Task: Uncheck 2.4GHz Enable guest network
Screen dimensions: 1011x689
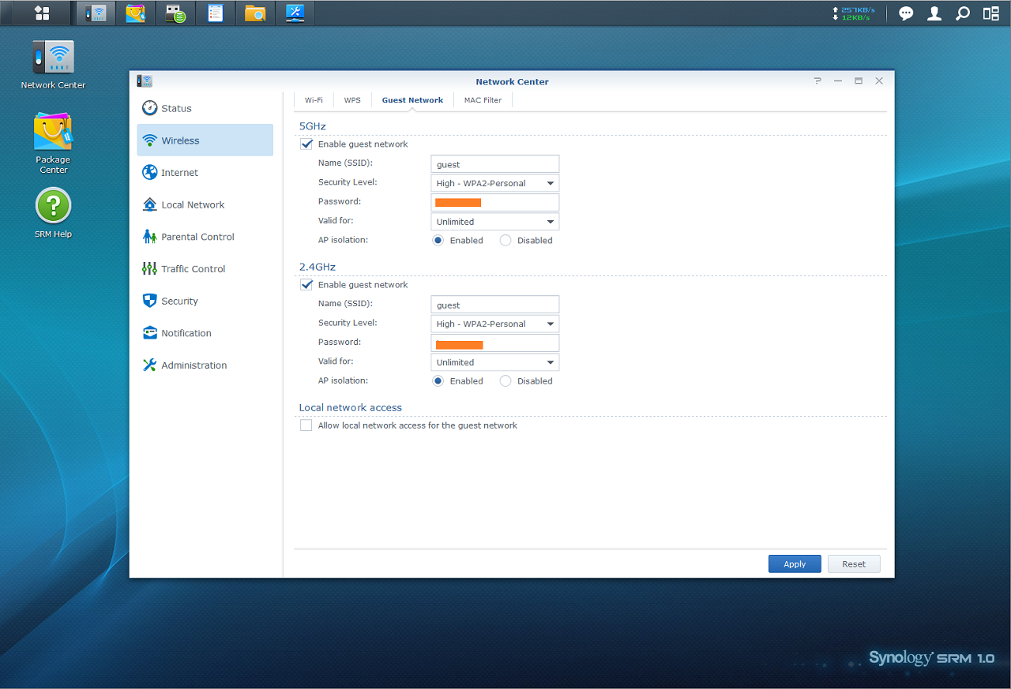Action: click(x=306, y=285)
